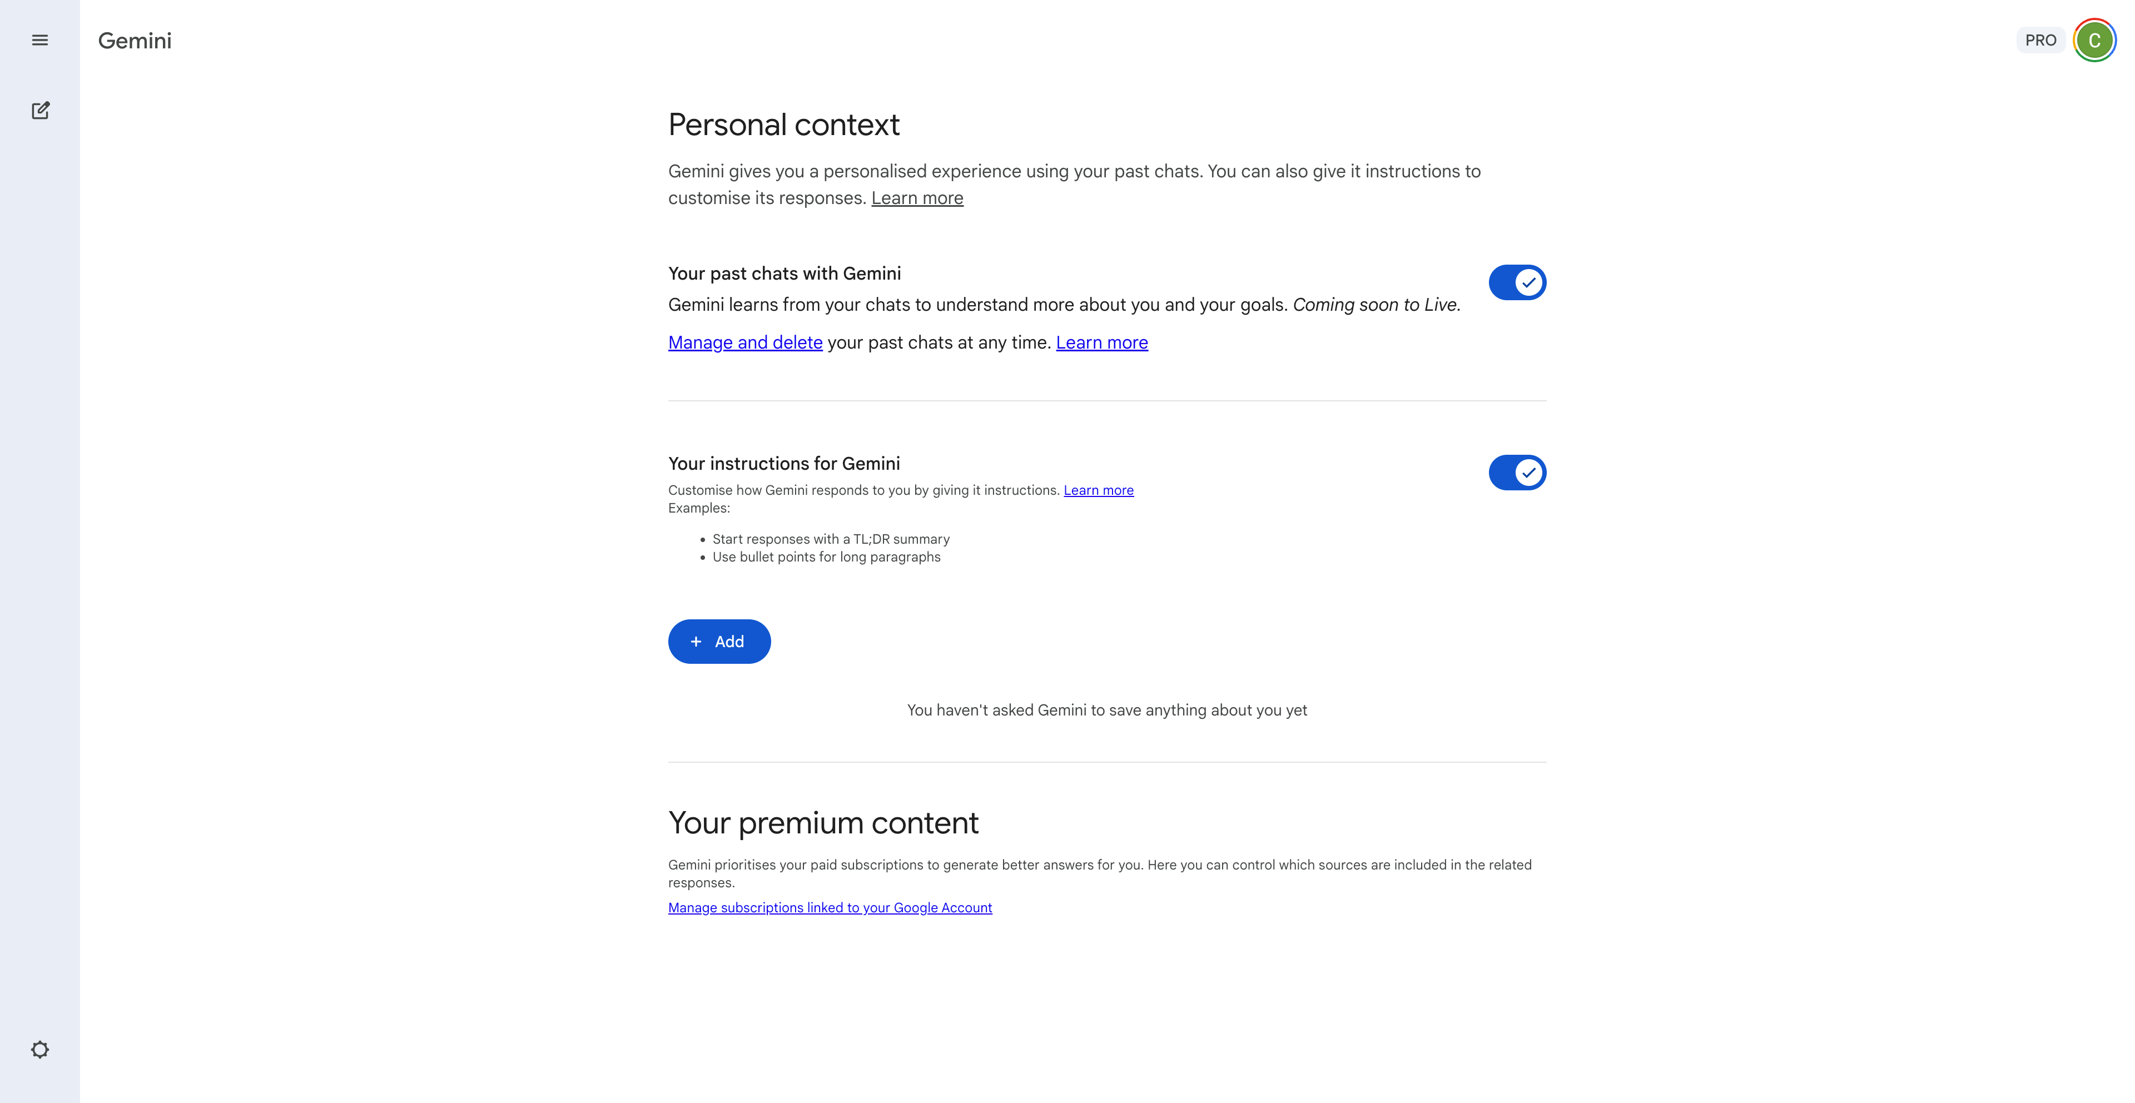
Task: Start a new chat with compose icon
Action: [40, 110]
